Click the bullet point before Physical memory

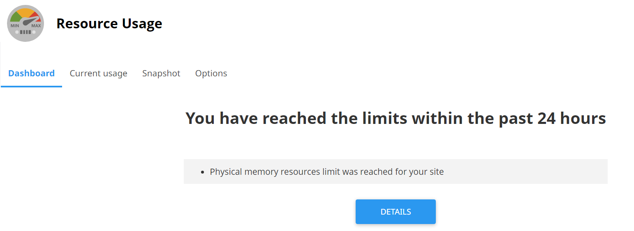[202, 172]
